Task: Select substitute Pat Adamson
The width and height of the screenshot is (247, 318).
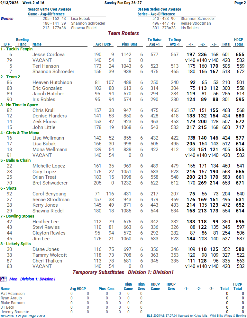Action: 13,294
